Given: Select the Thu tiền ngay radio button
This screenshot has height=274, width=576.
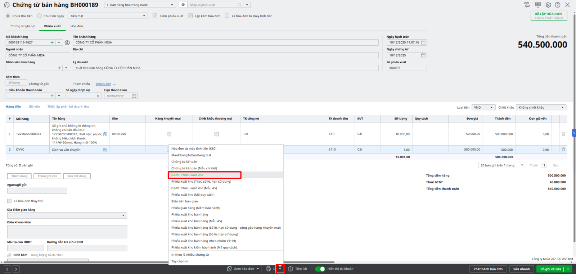Looking at the screenshot, I should (40, 16).
